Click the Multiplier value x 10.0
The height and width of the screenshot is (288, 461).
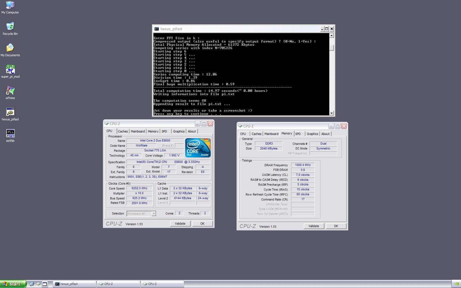point(139,193)
